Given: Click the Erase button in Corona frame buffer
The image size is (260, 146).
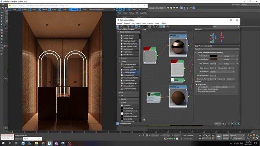Looking at the screenshot, I should point(53,10).
